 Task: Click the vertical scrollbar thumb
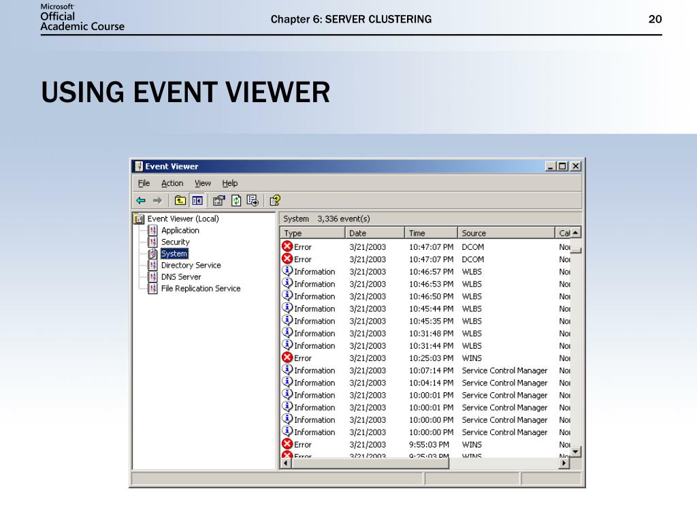tap(576, 251)
